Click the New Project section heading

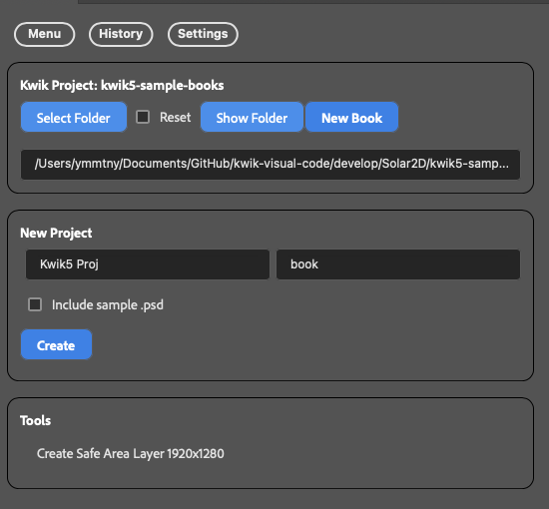pyautogui.click(x=56, y=233)
